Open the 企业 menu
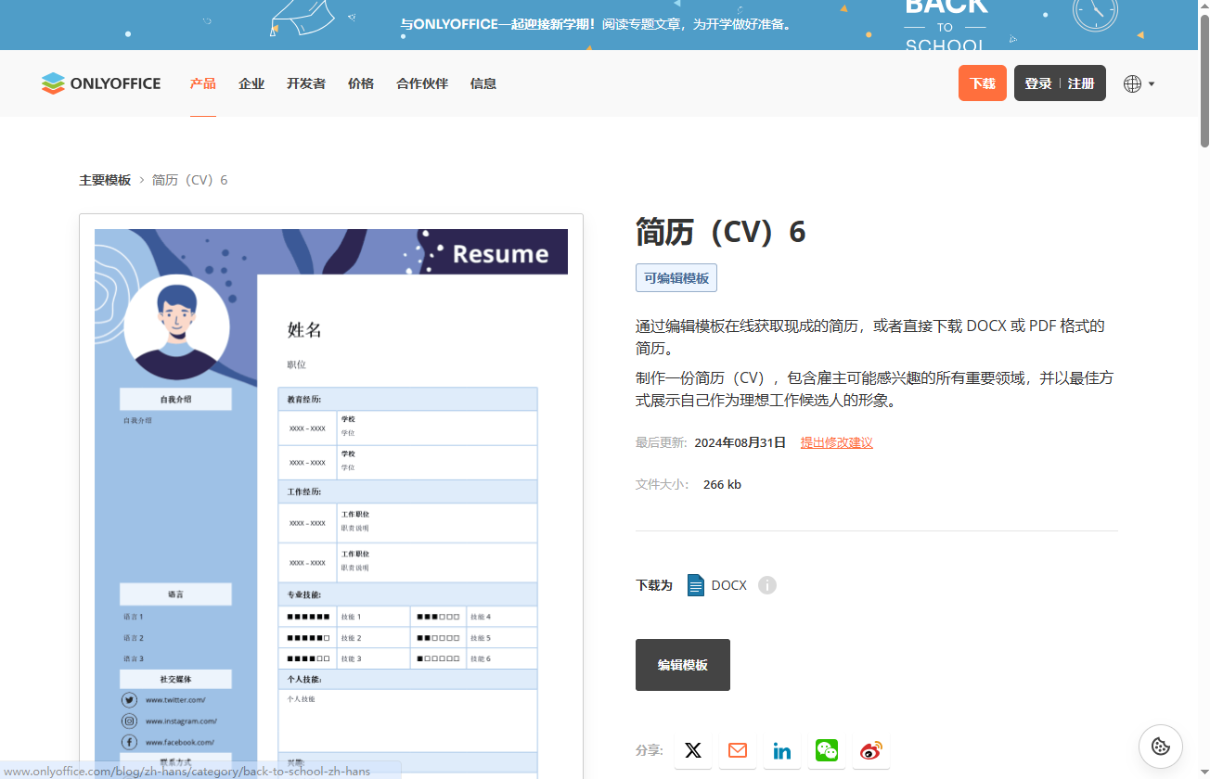 point(251,83)
